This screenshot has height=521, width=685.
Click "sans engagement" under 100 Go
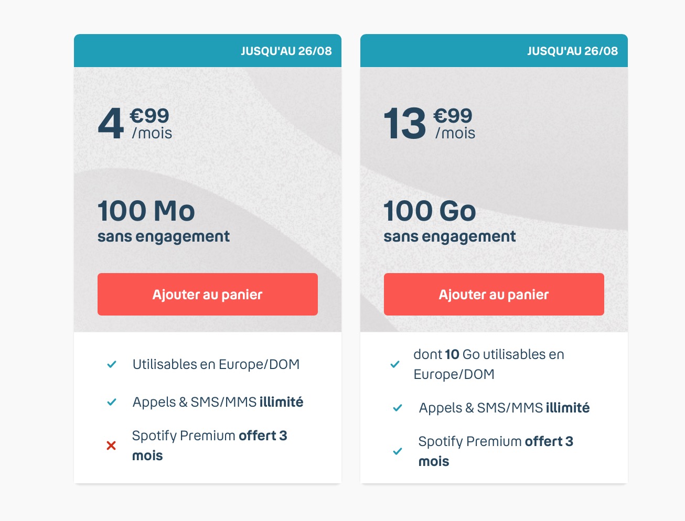click(x=449, y=237)
